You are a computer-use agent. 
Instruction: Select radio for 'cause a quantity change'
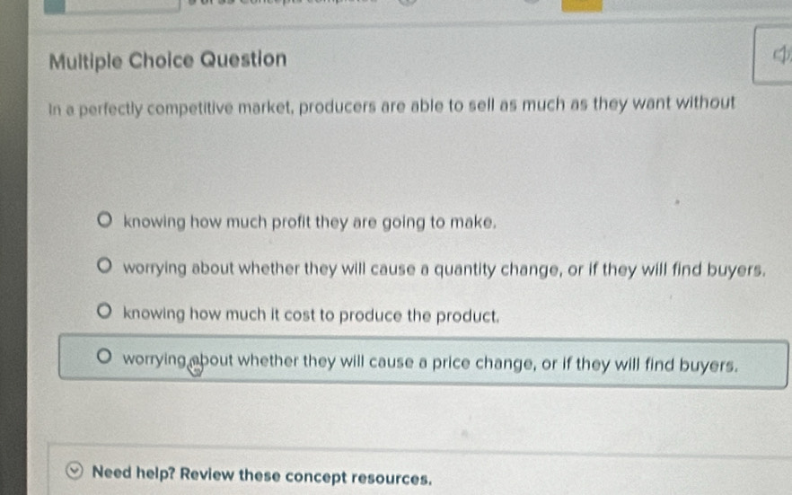(105, 267)
